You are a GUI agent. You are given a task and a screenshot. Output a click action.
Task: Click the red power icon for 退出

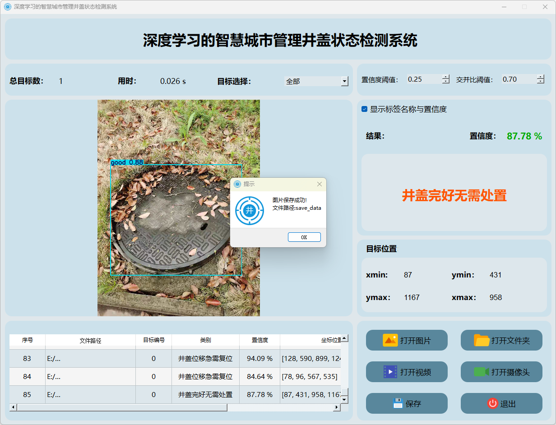point(492,403)
